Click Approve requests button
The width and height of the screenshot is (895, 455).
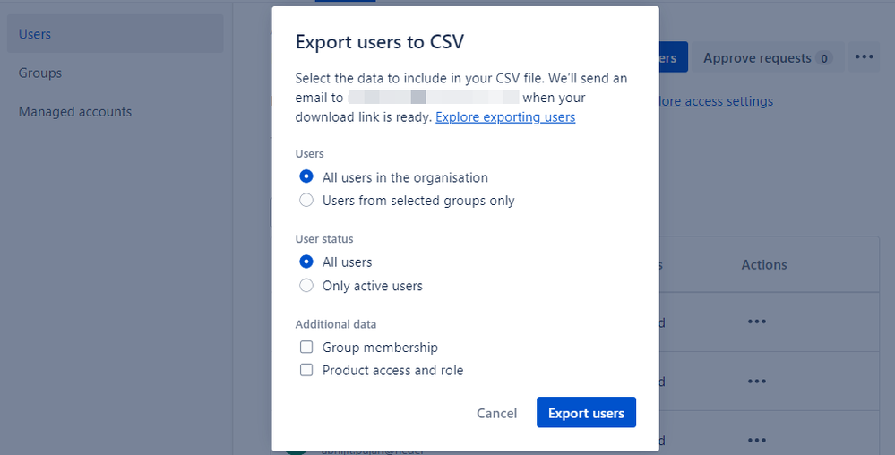(768, 57)
